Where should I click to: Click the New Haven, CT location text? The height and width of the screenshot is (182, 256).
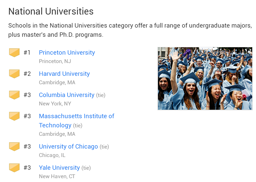coord(57,176)
